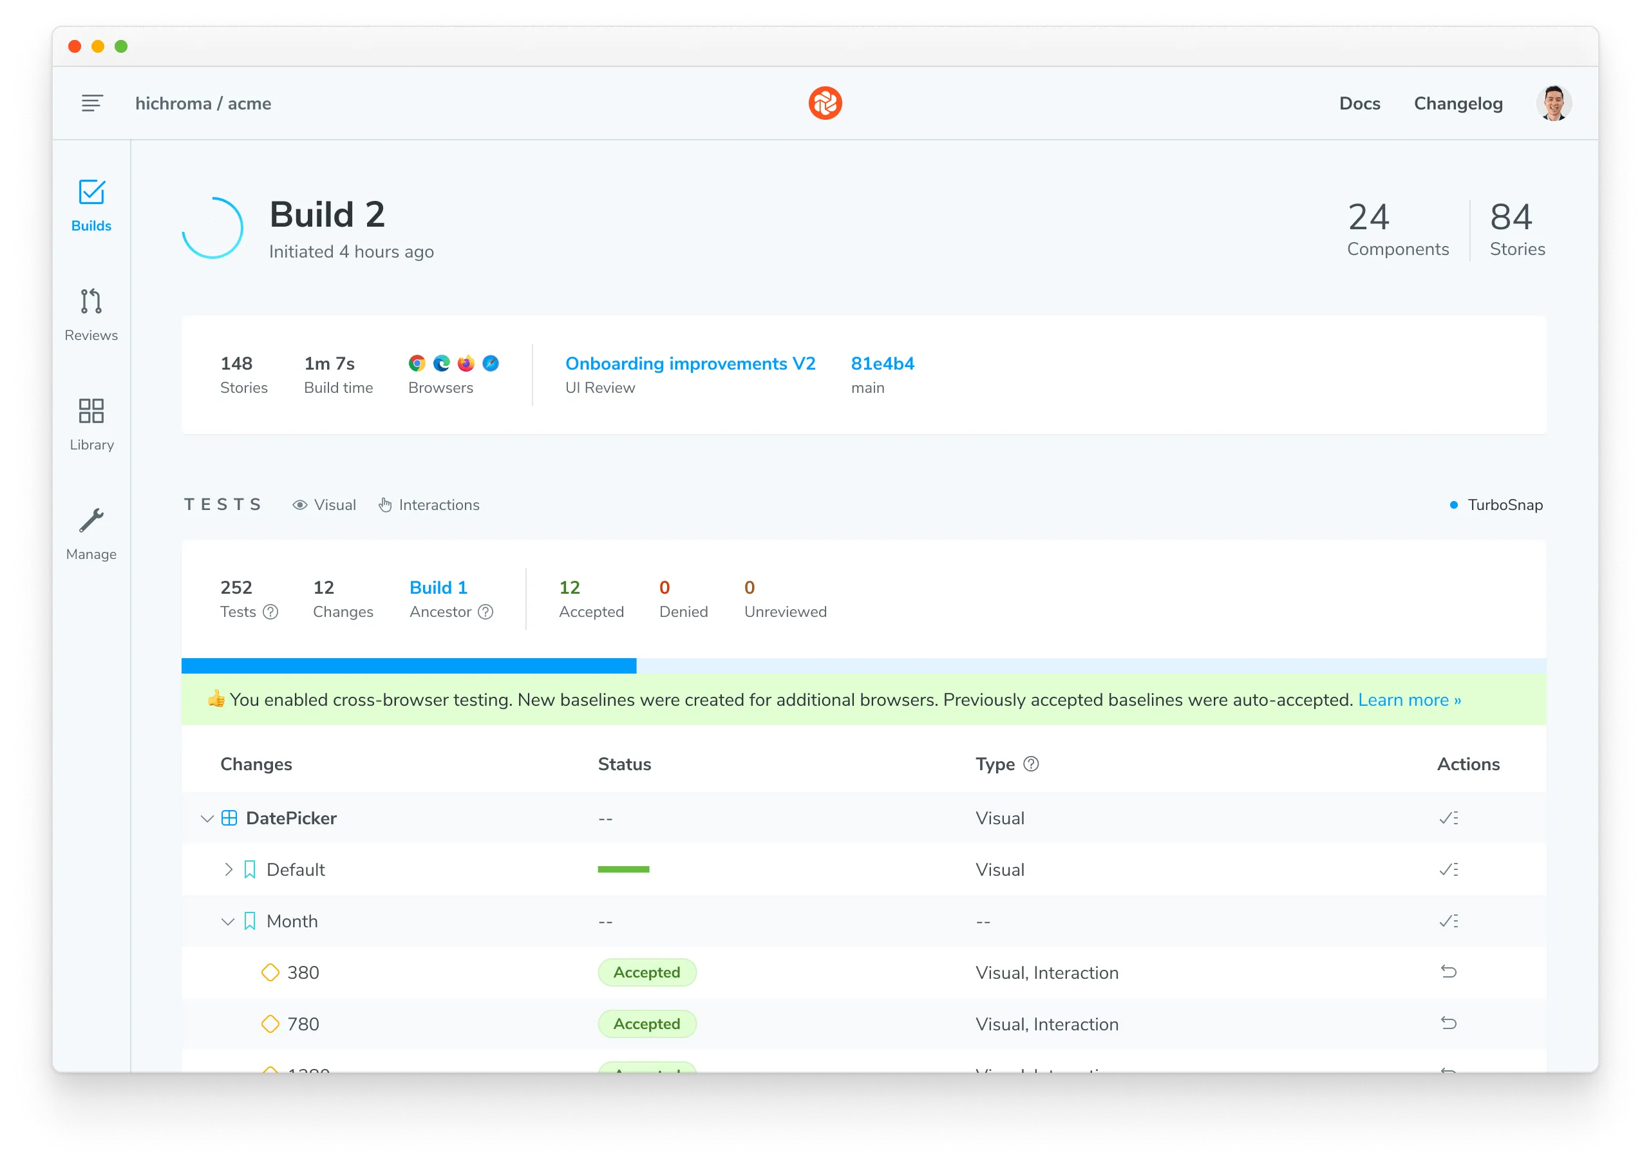1651x1163 pixels.
Task: Toggle the Visual tests filter
Action: click(x=325, y=504)
